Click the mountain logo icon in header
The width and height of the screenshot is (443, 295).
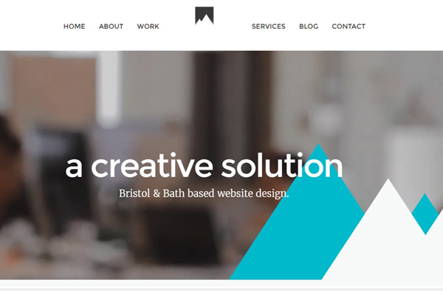point(205,15)
